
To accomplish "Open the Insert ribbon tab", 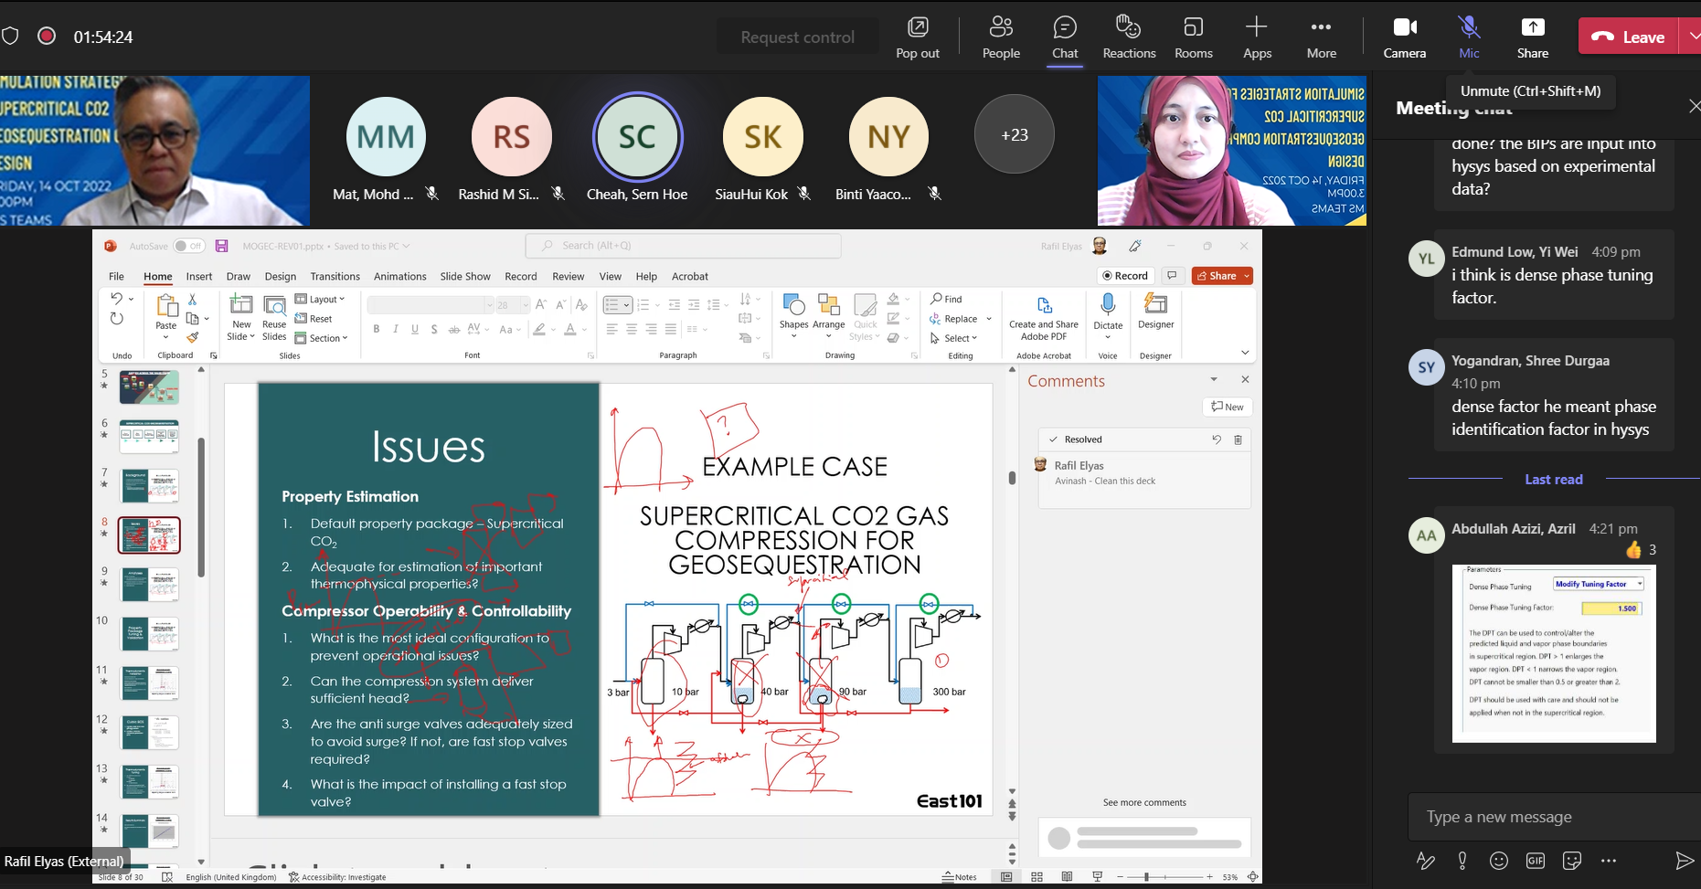I will click(x=199, y=276).
